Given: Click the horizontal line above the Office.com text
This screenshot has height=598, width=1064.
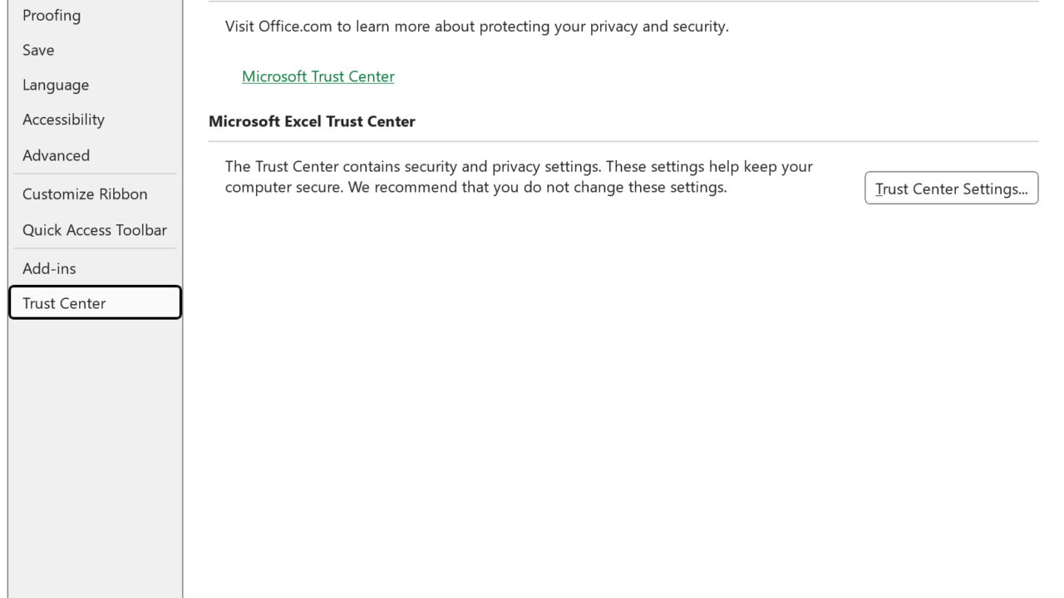Looking at the screenshot, I should pos(623,1).
